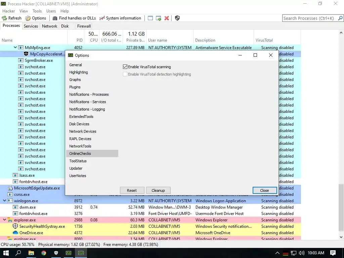Click the Reset button in Options

132,190
